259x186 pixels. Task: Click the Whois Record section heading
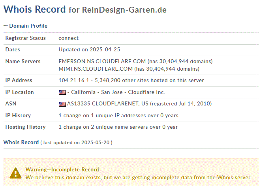point(21,142)
